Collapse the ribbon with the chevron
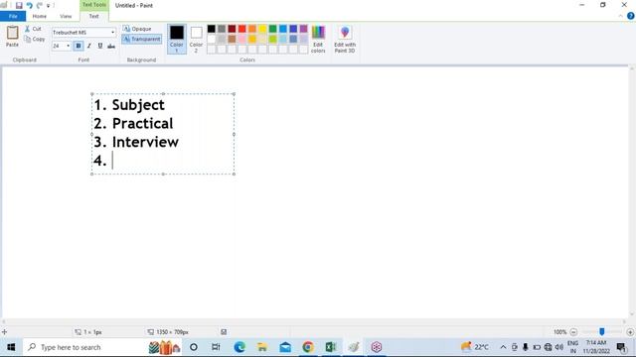The width and height of the screenshot is (636, 357). pos(620,16)
